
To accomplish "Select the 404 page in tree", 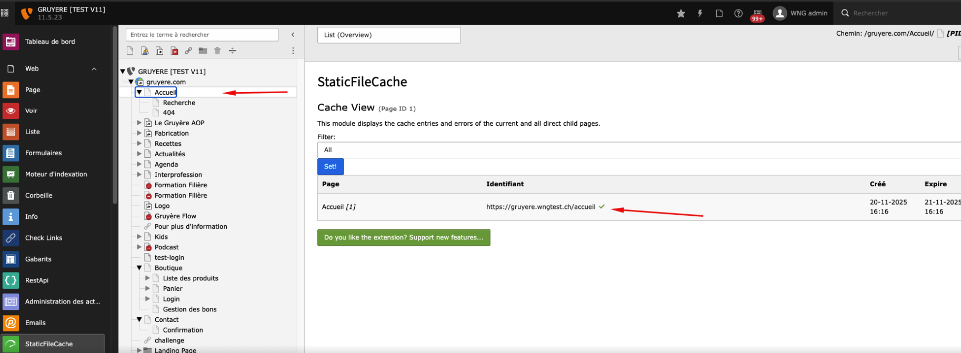I will tap(169, 113).
